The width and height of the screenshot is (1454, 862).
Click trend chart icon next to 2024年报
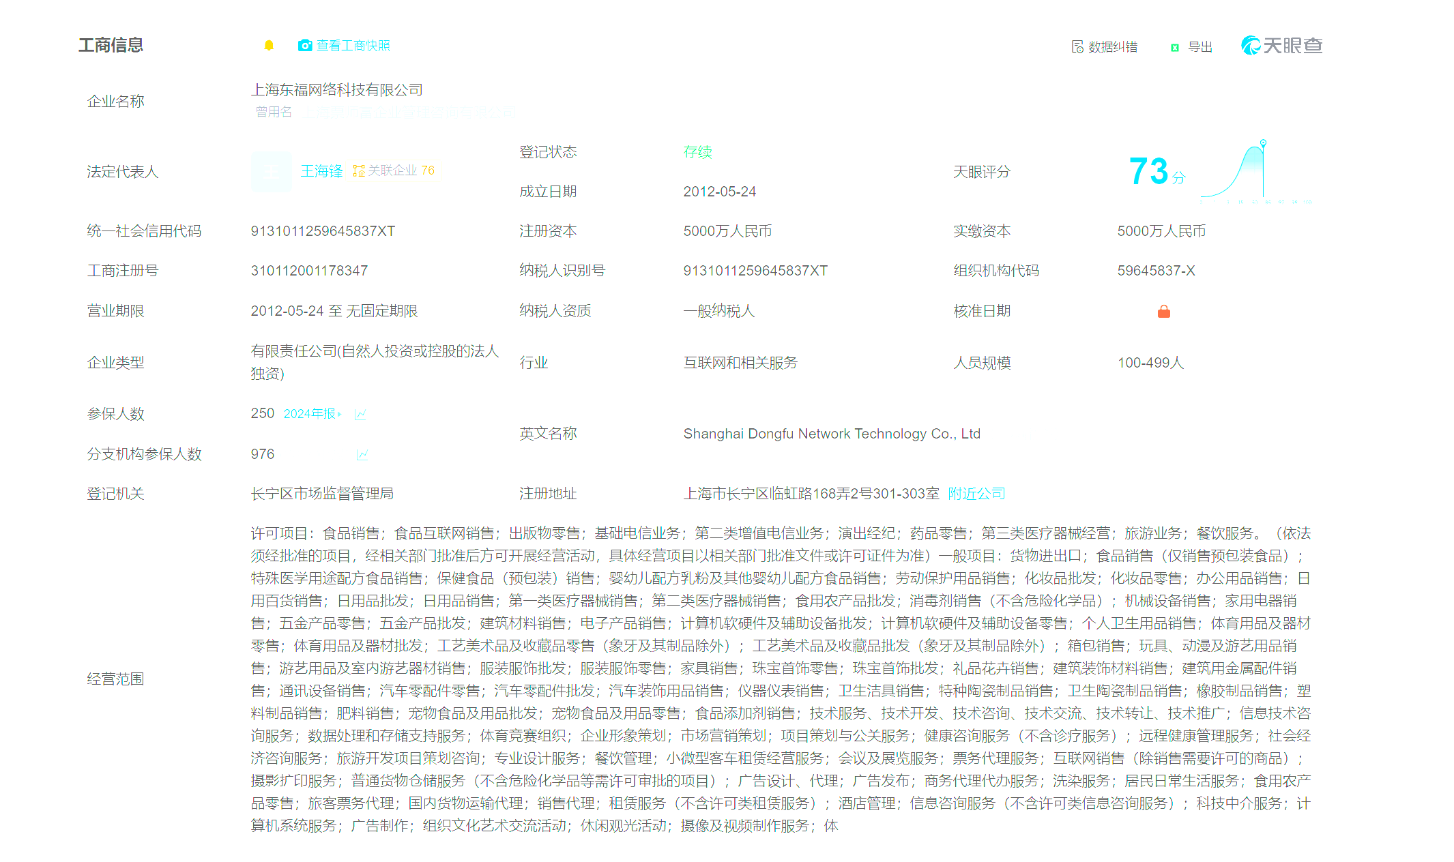(360, 414)
